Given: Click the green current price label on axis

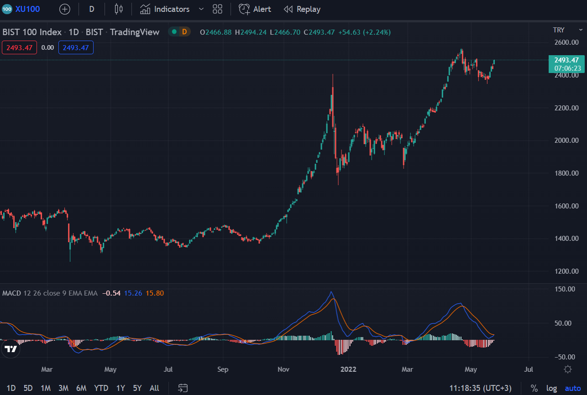Looking at the screenshot, I should (x=566, y=64).
